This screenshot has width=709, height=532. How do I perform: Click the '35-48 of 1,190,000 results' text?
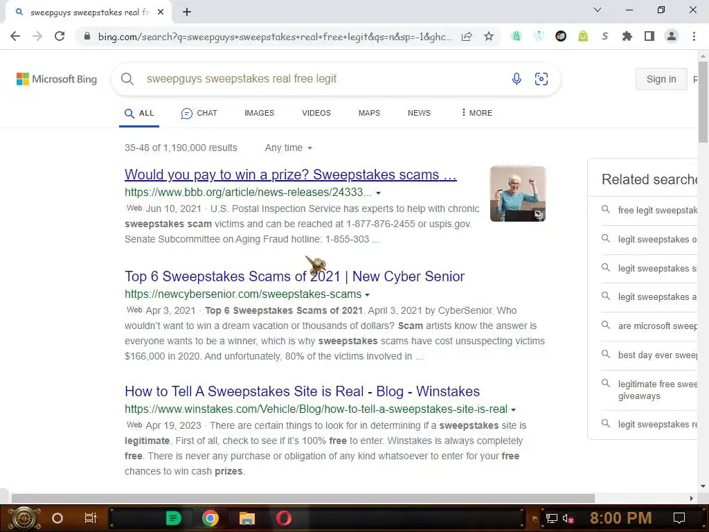181,148
